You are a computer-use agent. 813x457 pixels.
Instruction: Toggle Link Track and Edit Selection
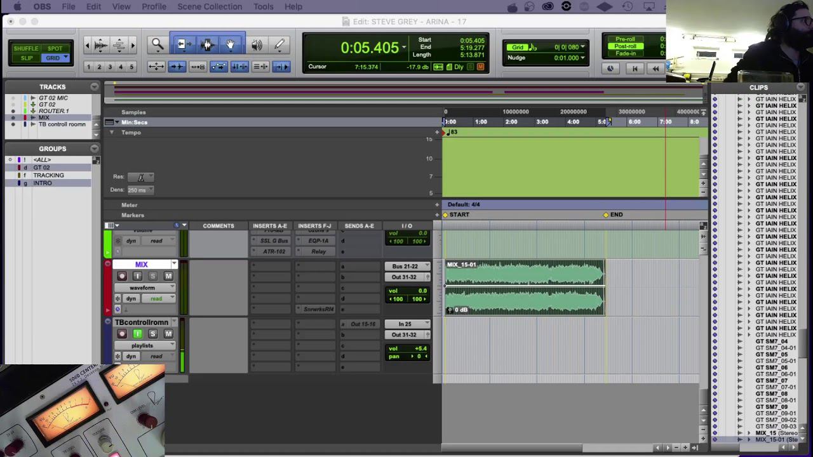click(260, 67)
